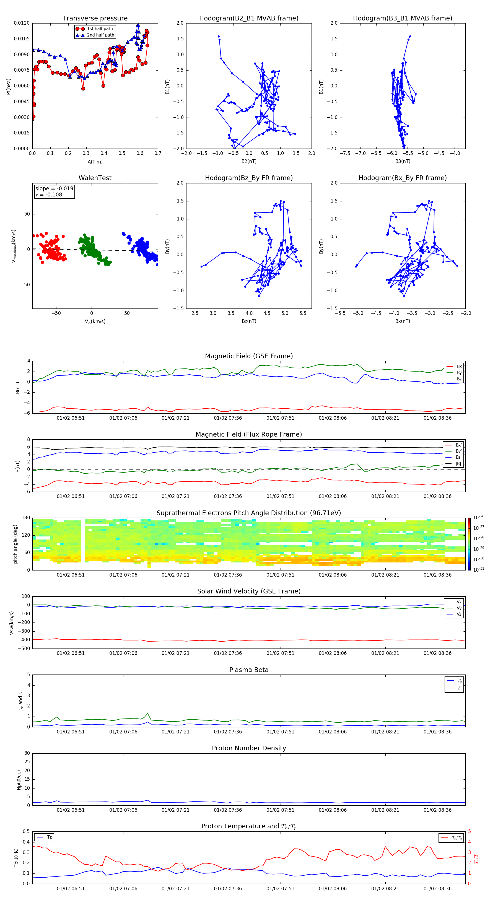This screenshot has width=498, height=913.
Task: Select 'Vy' in the solar wind legend
Action: 454,608
